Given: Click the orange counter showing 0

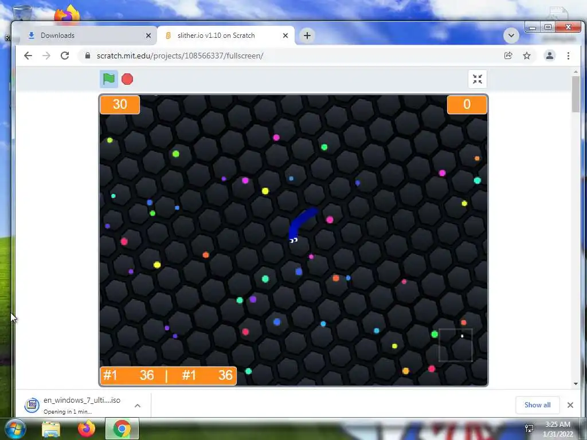Looking at the screenshot, I should (467, 104).
